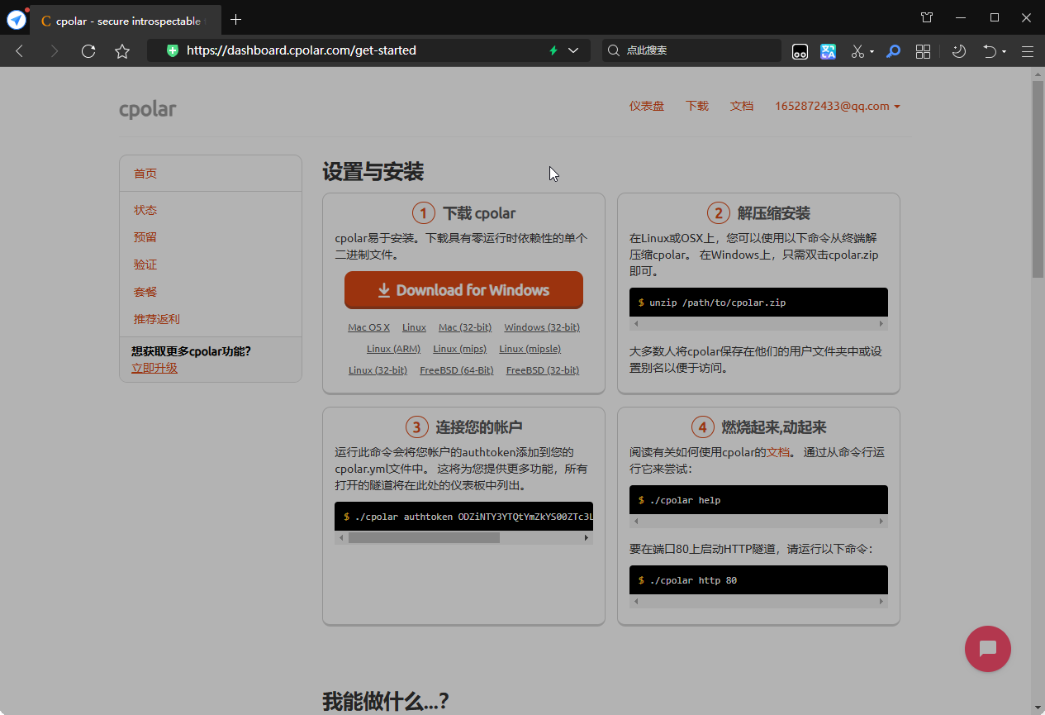Click right arrow of authtoken command scrollbar
1045x715 pixels.
click(587, 537)
